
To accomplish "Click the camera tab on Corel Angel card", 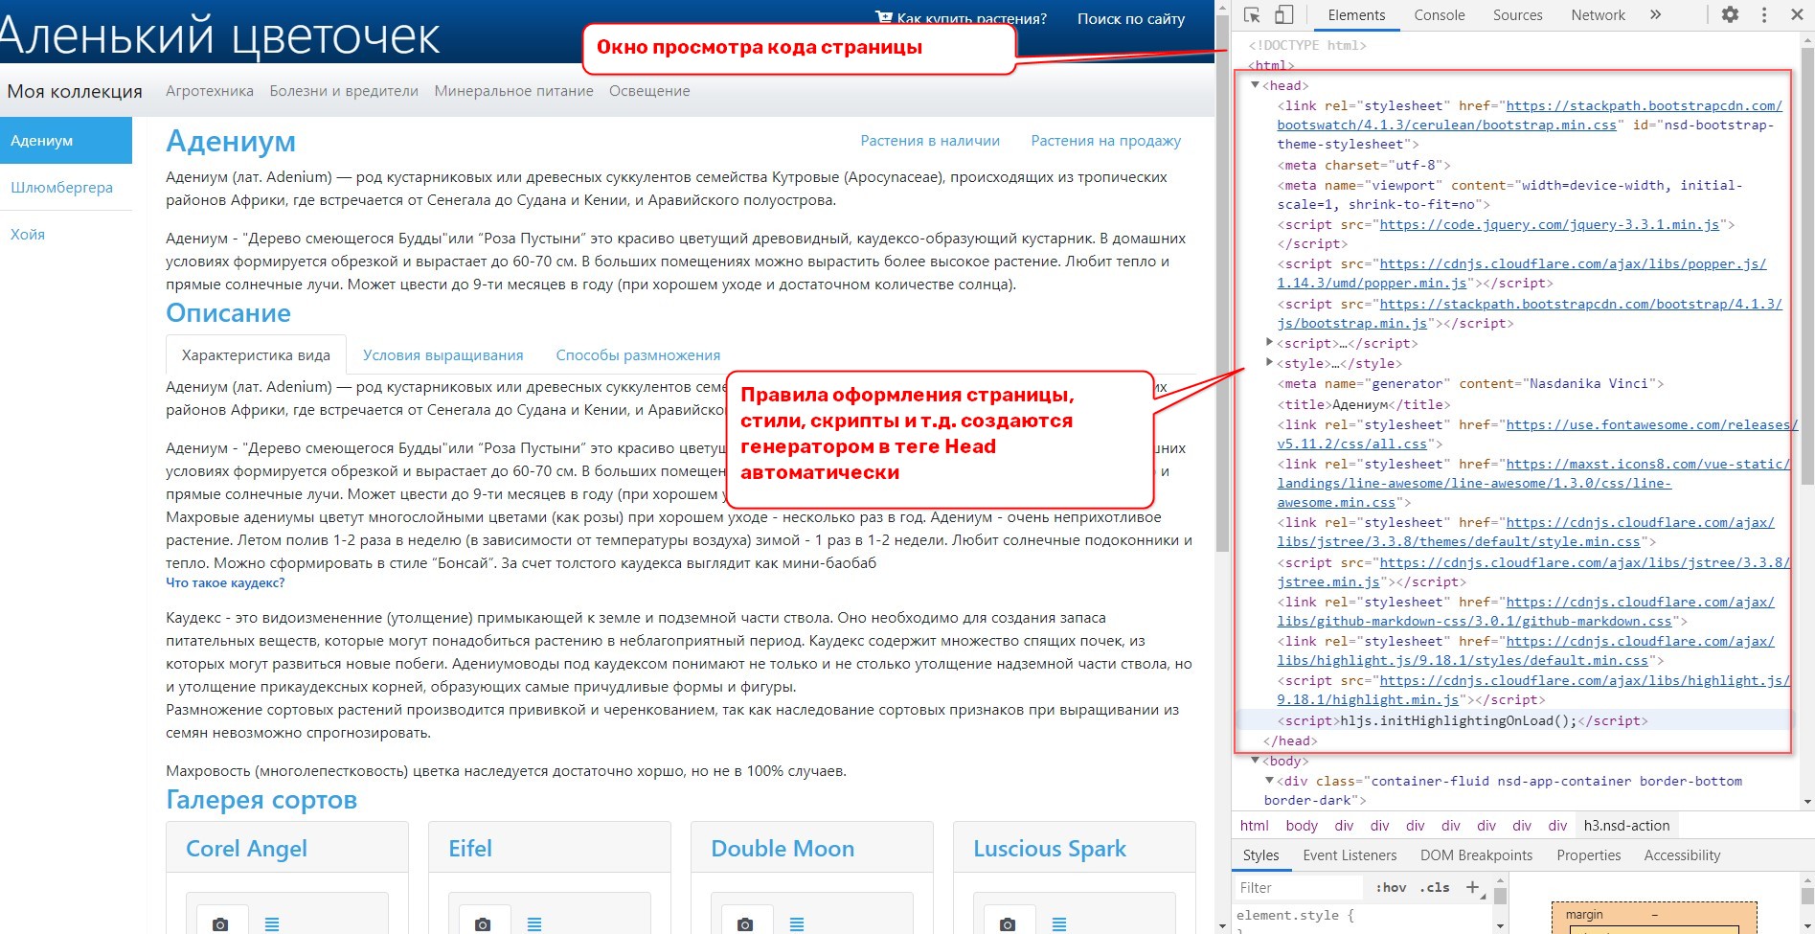I will tap(220, 923).
